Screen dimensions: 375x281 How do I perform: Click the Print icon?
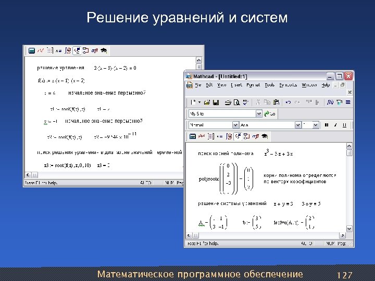pyautogui.click(x=228, y=103)
